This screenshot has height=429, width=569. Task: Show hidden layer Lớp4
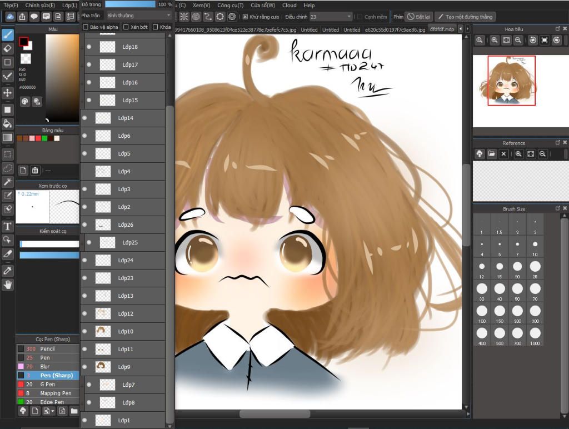pos(84,171)
